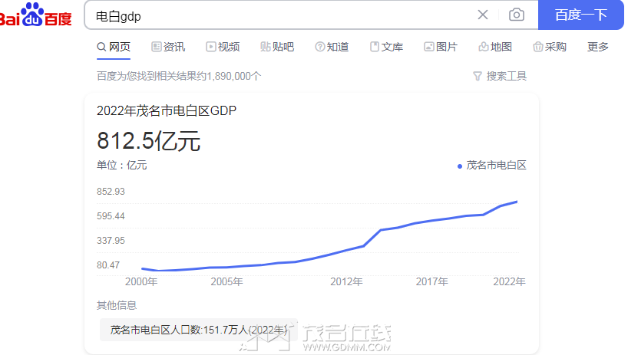The image size is (628, 355).
Task: Click into the 电白gdp search field
Action: [x=280, y=16]
